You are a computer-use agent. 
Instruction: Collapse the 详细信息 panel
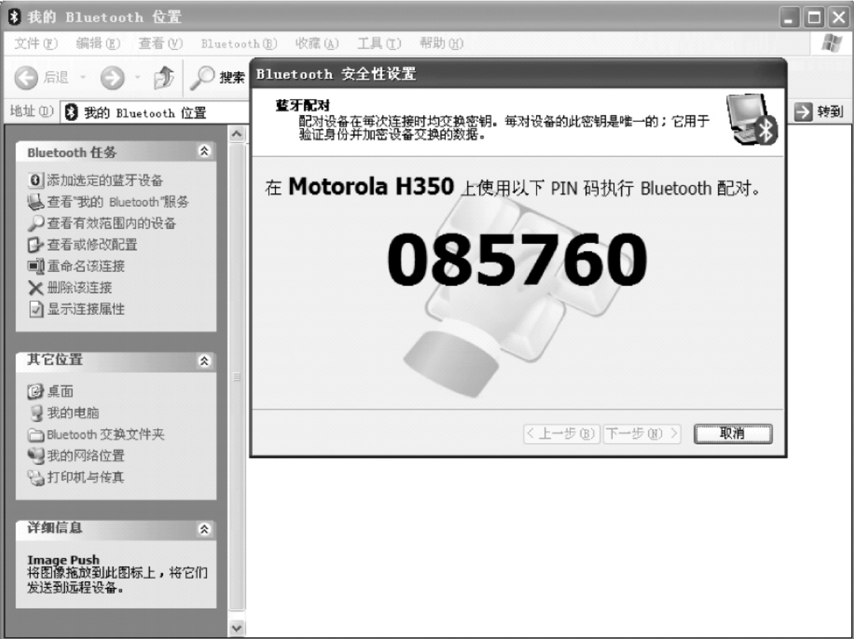click(204, 529)
